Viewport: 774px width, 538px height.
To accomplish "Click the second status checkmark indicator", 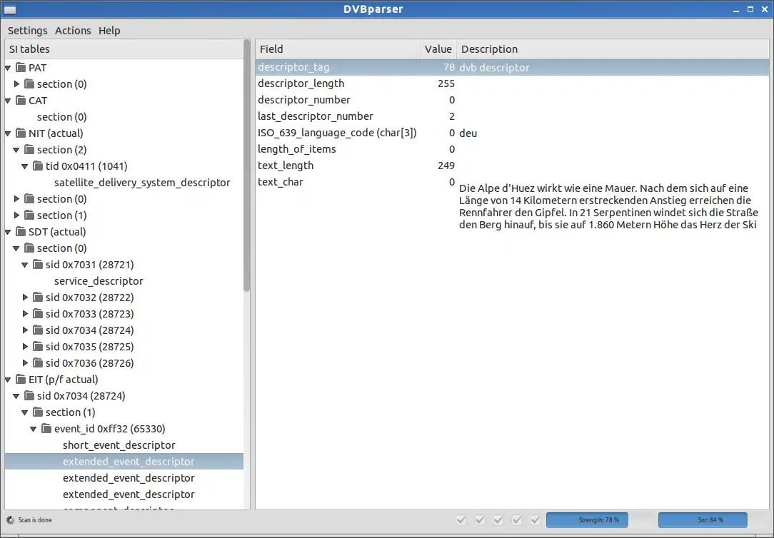I will click(x=480, y=519).
